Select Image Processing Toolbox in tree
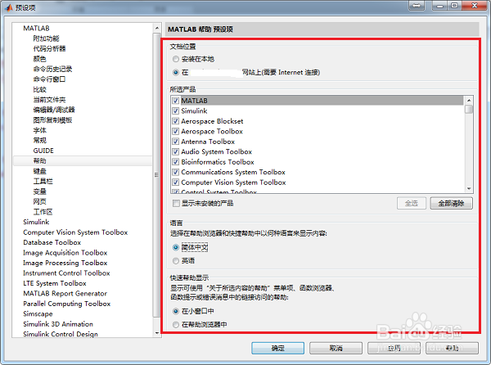 [65, 263]
